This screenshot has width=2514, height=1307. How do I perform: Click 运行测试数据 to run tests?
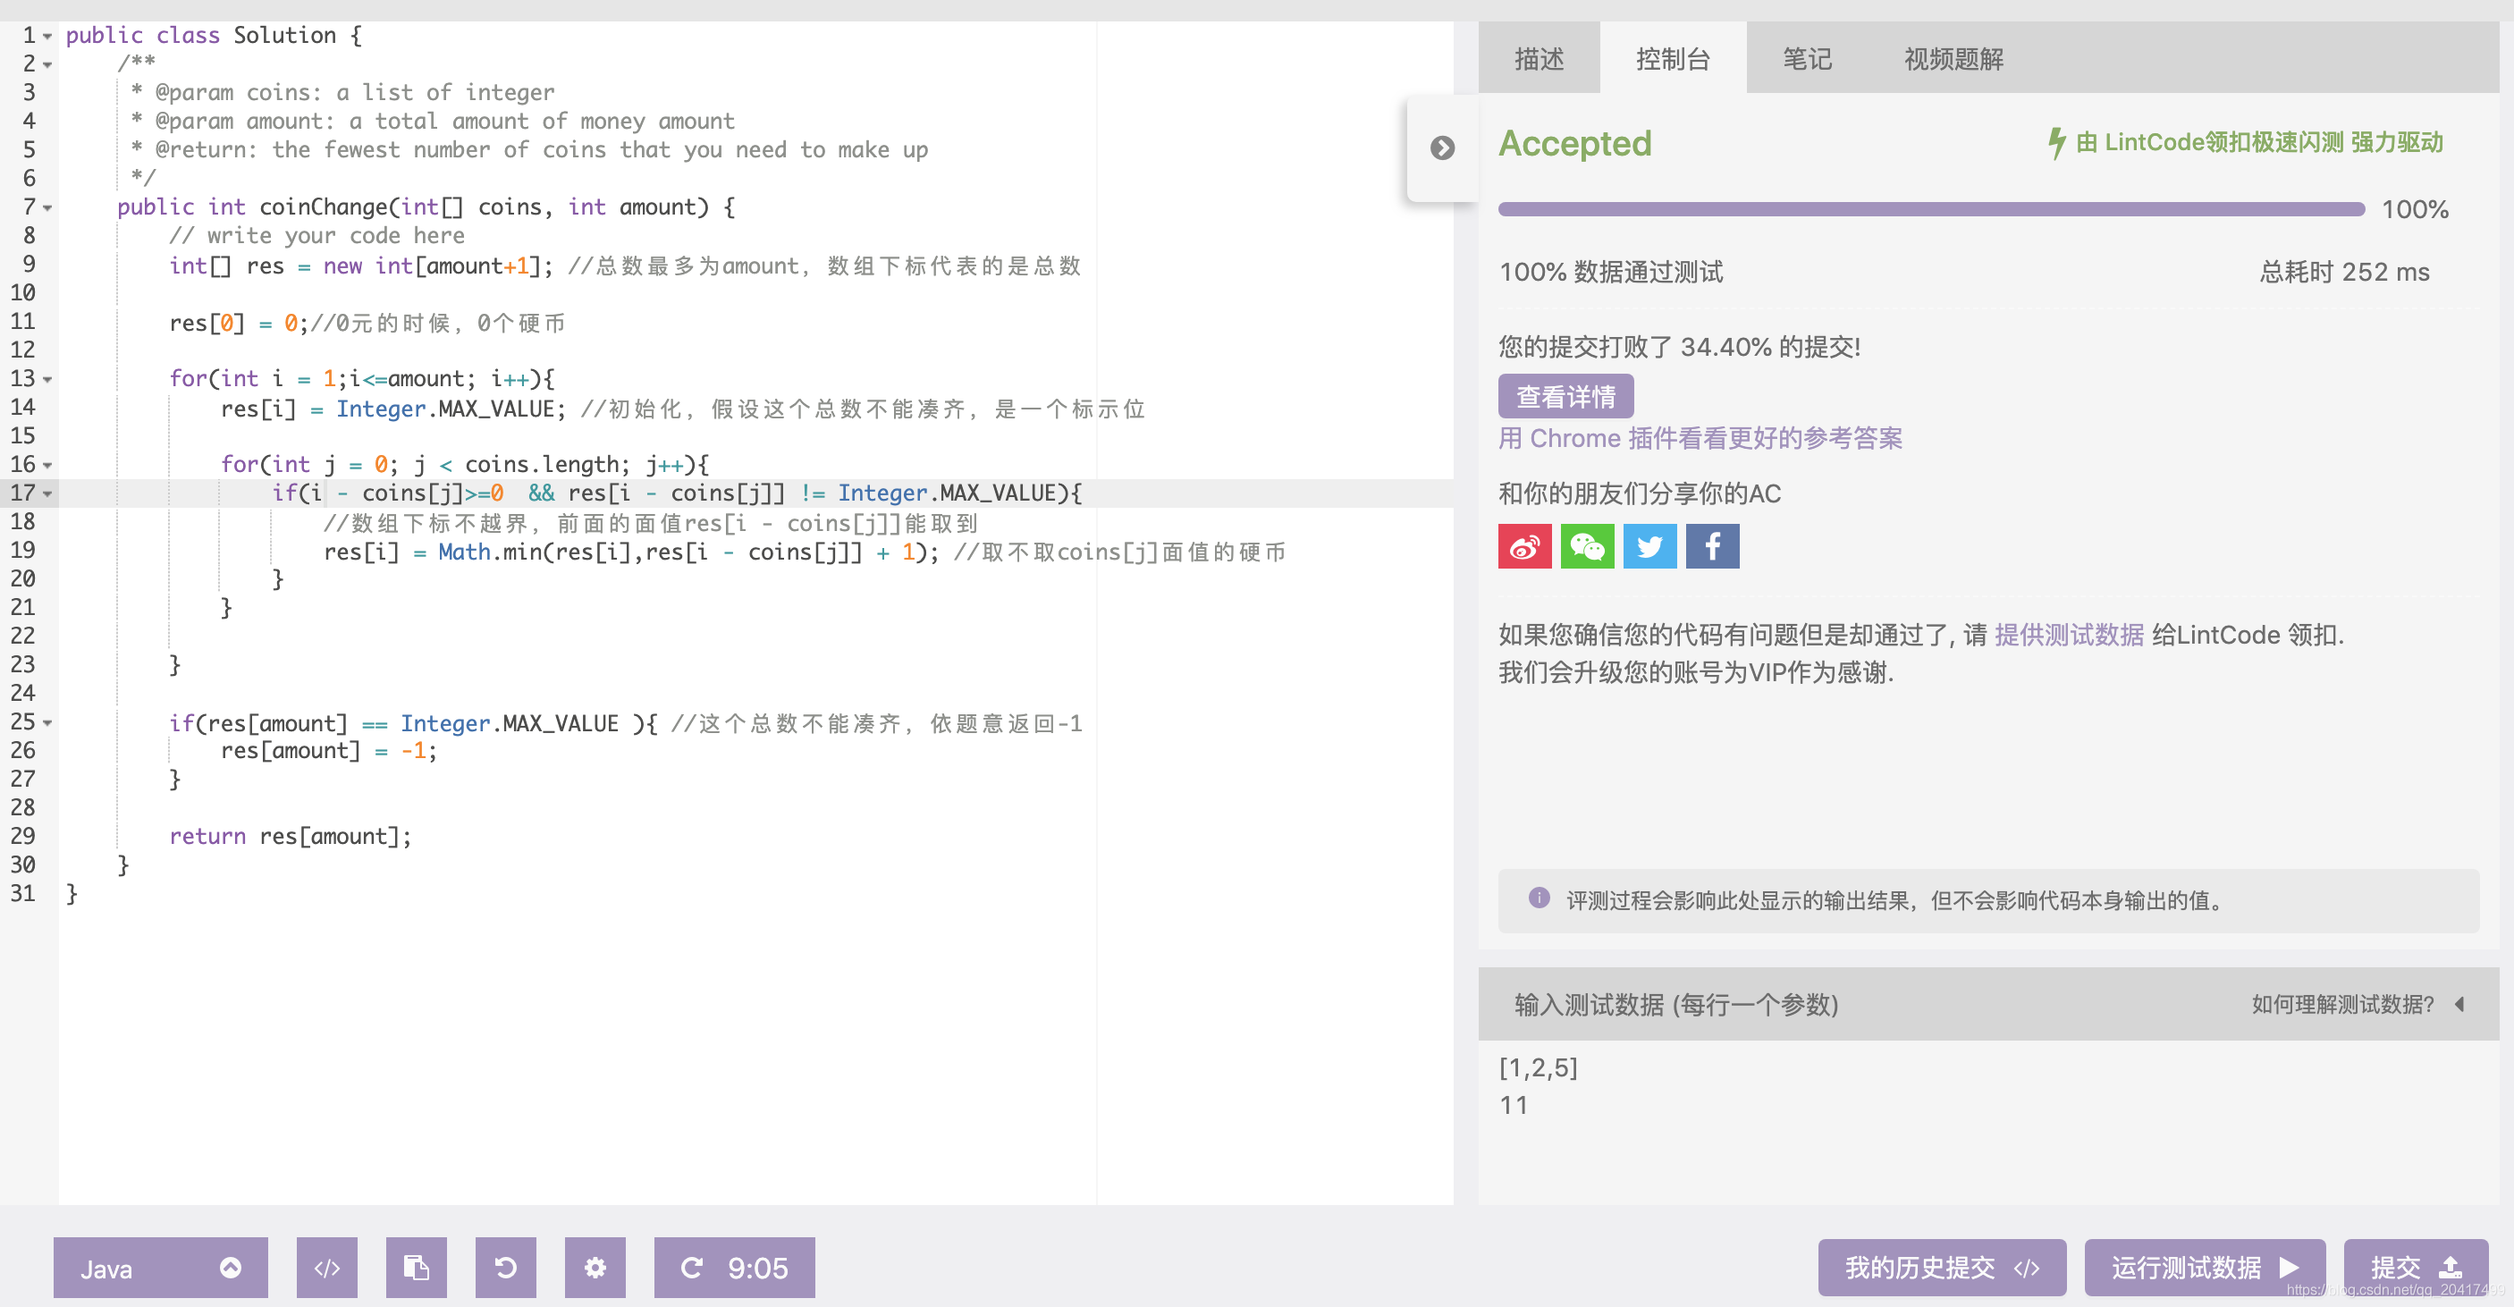2204,1267
